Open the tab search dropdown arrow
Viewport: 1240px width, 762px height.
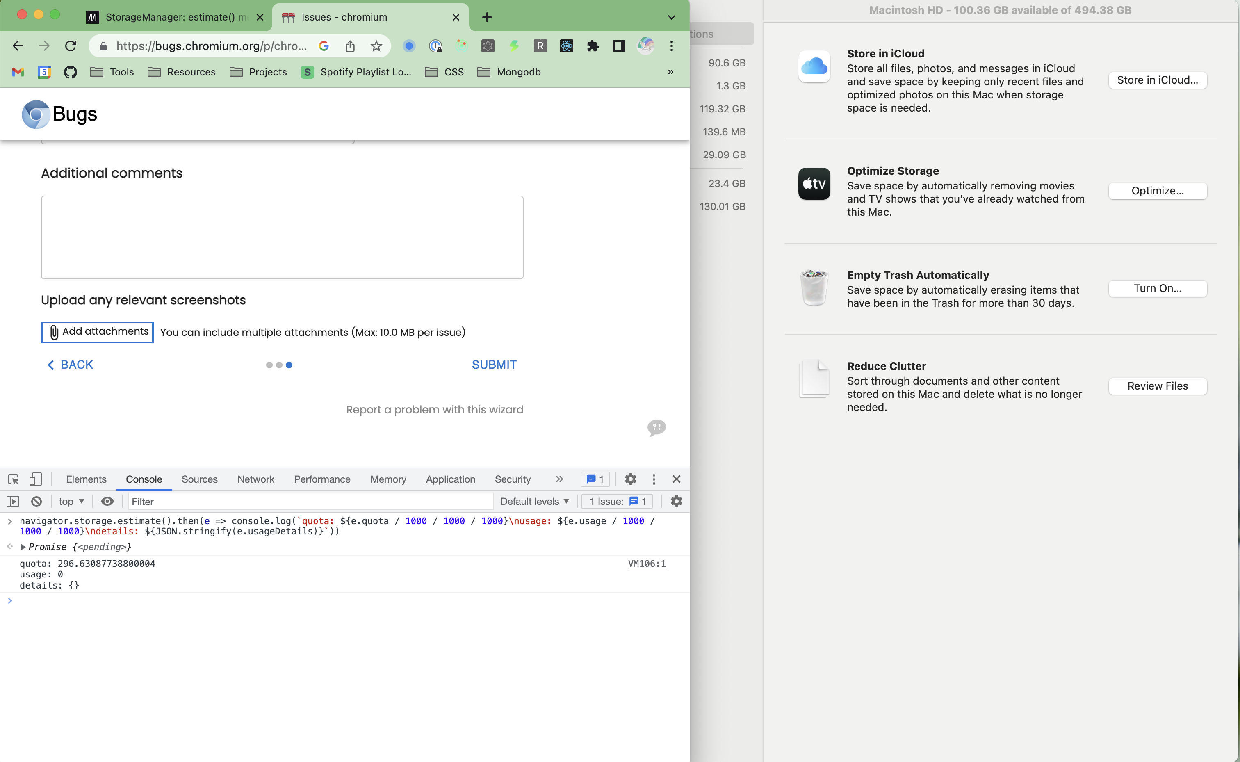[672, 17]
